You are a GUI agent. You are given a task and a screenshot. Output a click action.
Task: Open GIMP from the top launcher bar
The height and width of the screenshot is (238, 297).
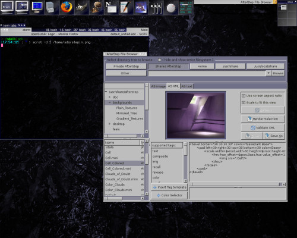81,7
